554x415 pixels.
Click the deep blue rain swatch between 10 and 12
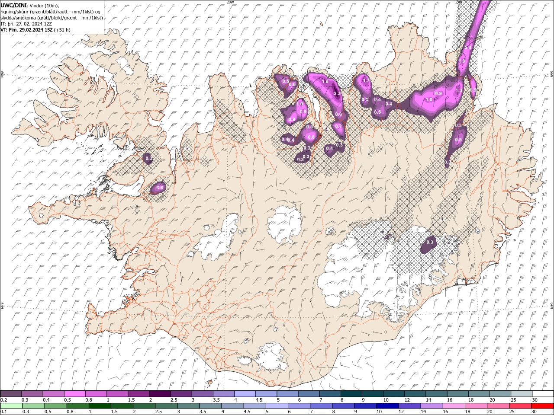click(x=387, y=406)
